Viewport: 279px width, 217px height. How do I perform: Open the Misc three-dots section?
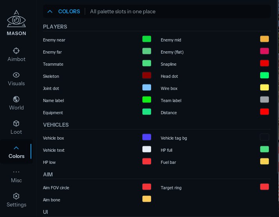point(16,176)
